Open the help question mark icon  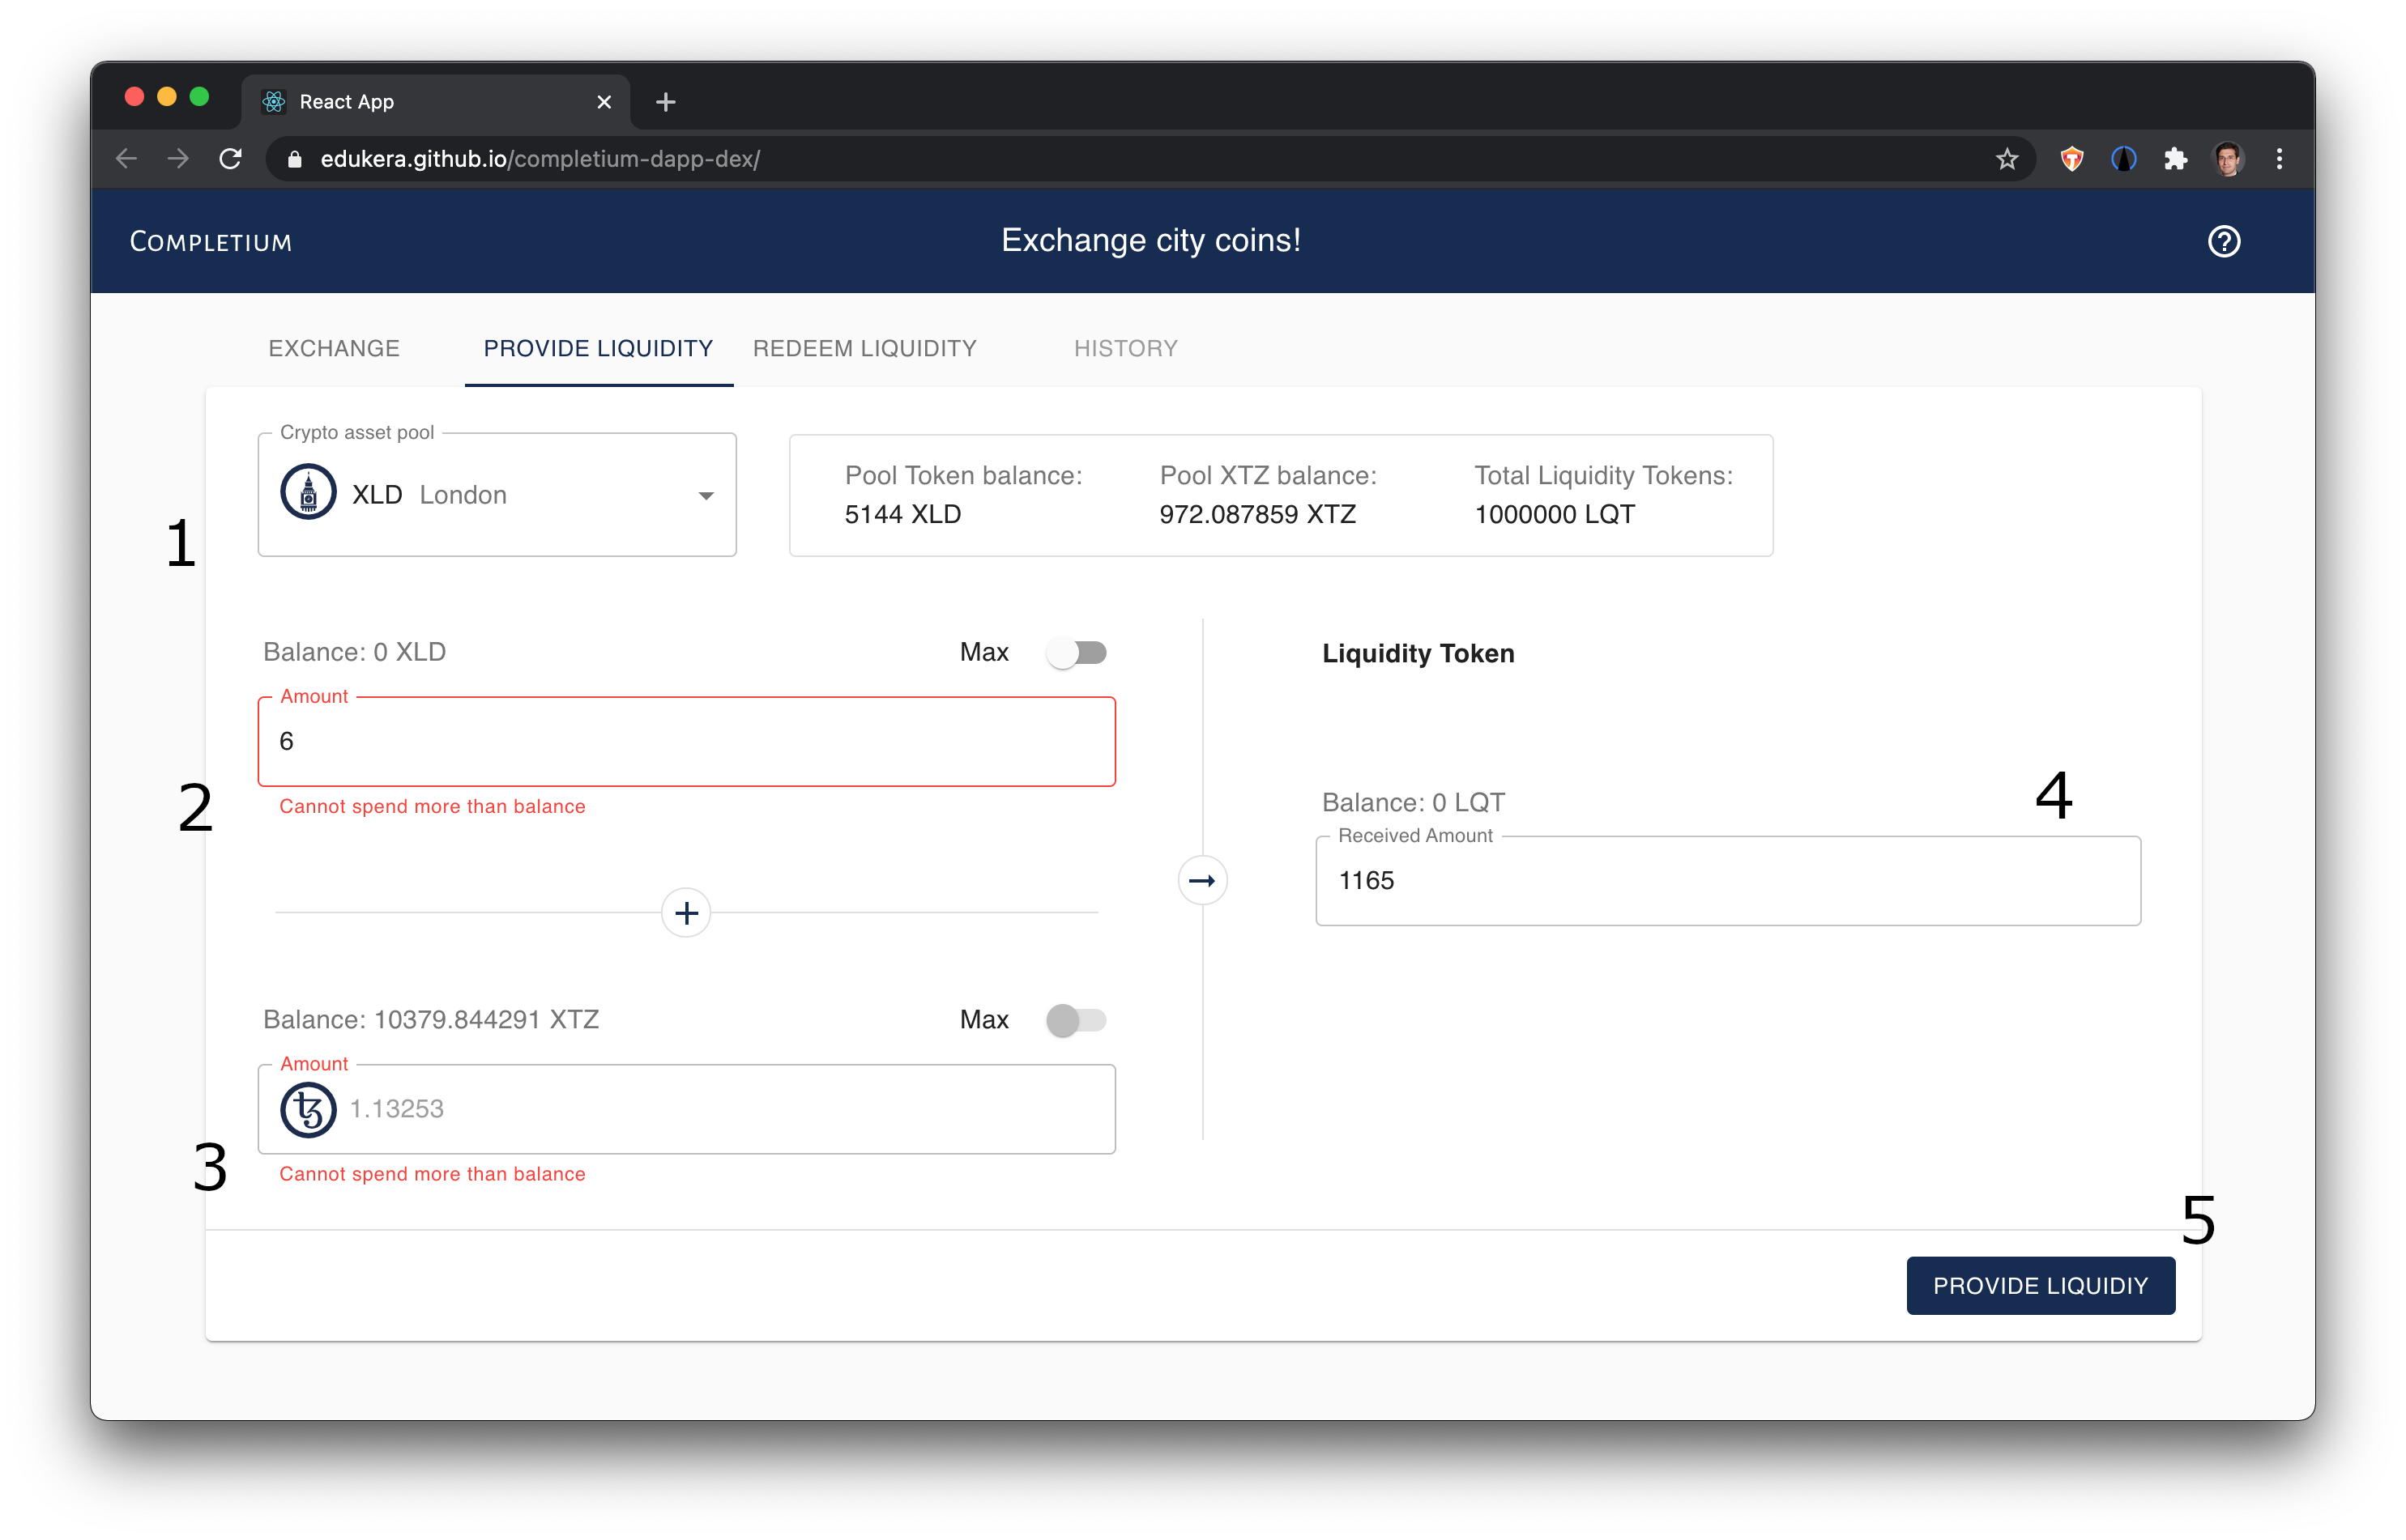[x=2223, y=241]
